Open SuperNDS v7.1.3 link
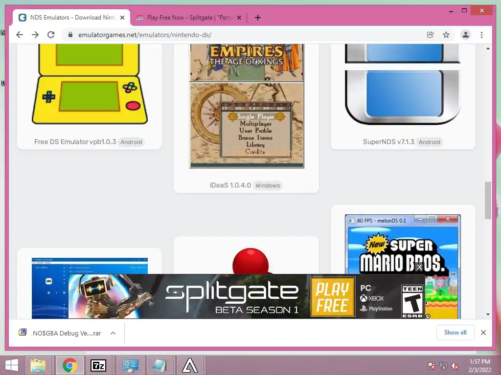This screenshot has width=501, height=375. (388, 142)
